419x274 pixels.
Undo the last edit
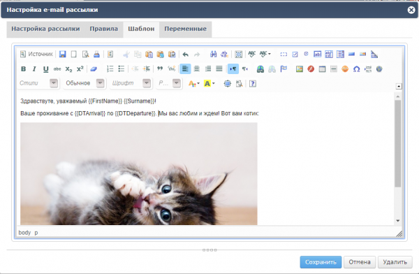[x=186, y=55]
